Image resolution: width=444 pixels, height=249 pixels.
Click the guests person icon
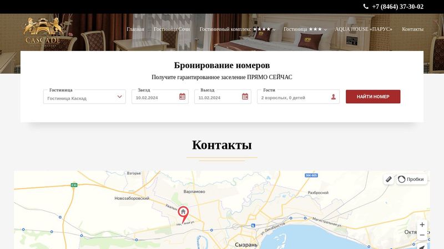click(x=334, y=97)
